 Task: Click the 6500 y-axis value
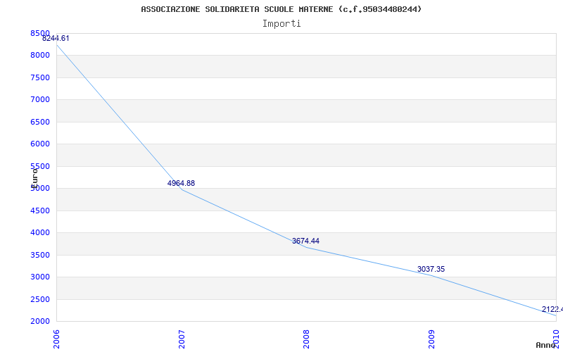(x=40, y=122)
